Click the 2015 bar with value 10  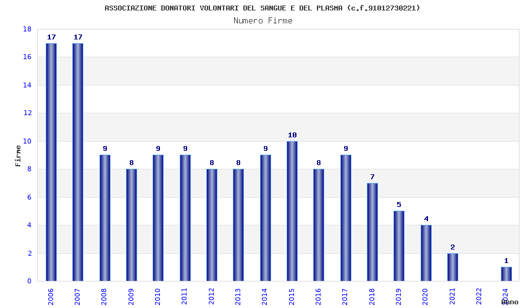[292, 211]
